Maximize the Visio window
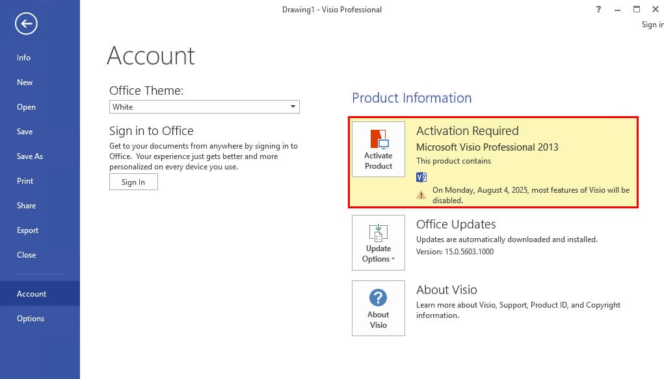Screen dimensions: 664x379 click(637, 9)
